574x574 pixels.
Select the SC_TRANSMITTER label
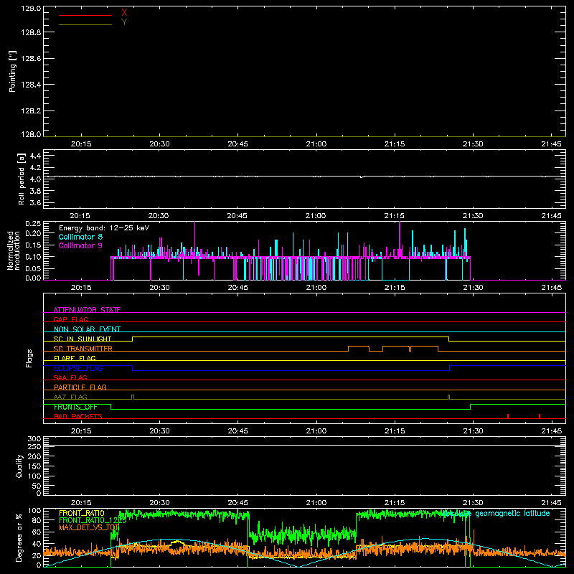[83, 349]
